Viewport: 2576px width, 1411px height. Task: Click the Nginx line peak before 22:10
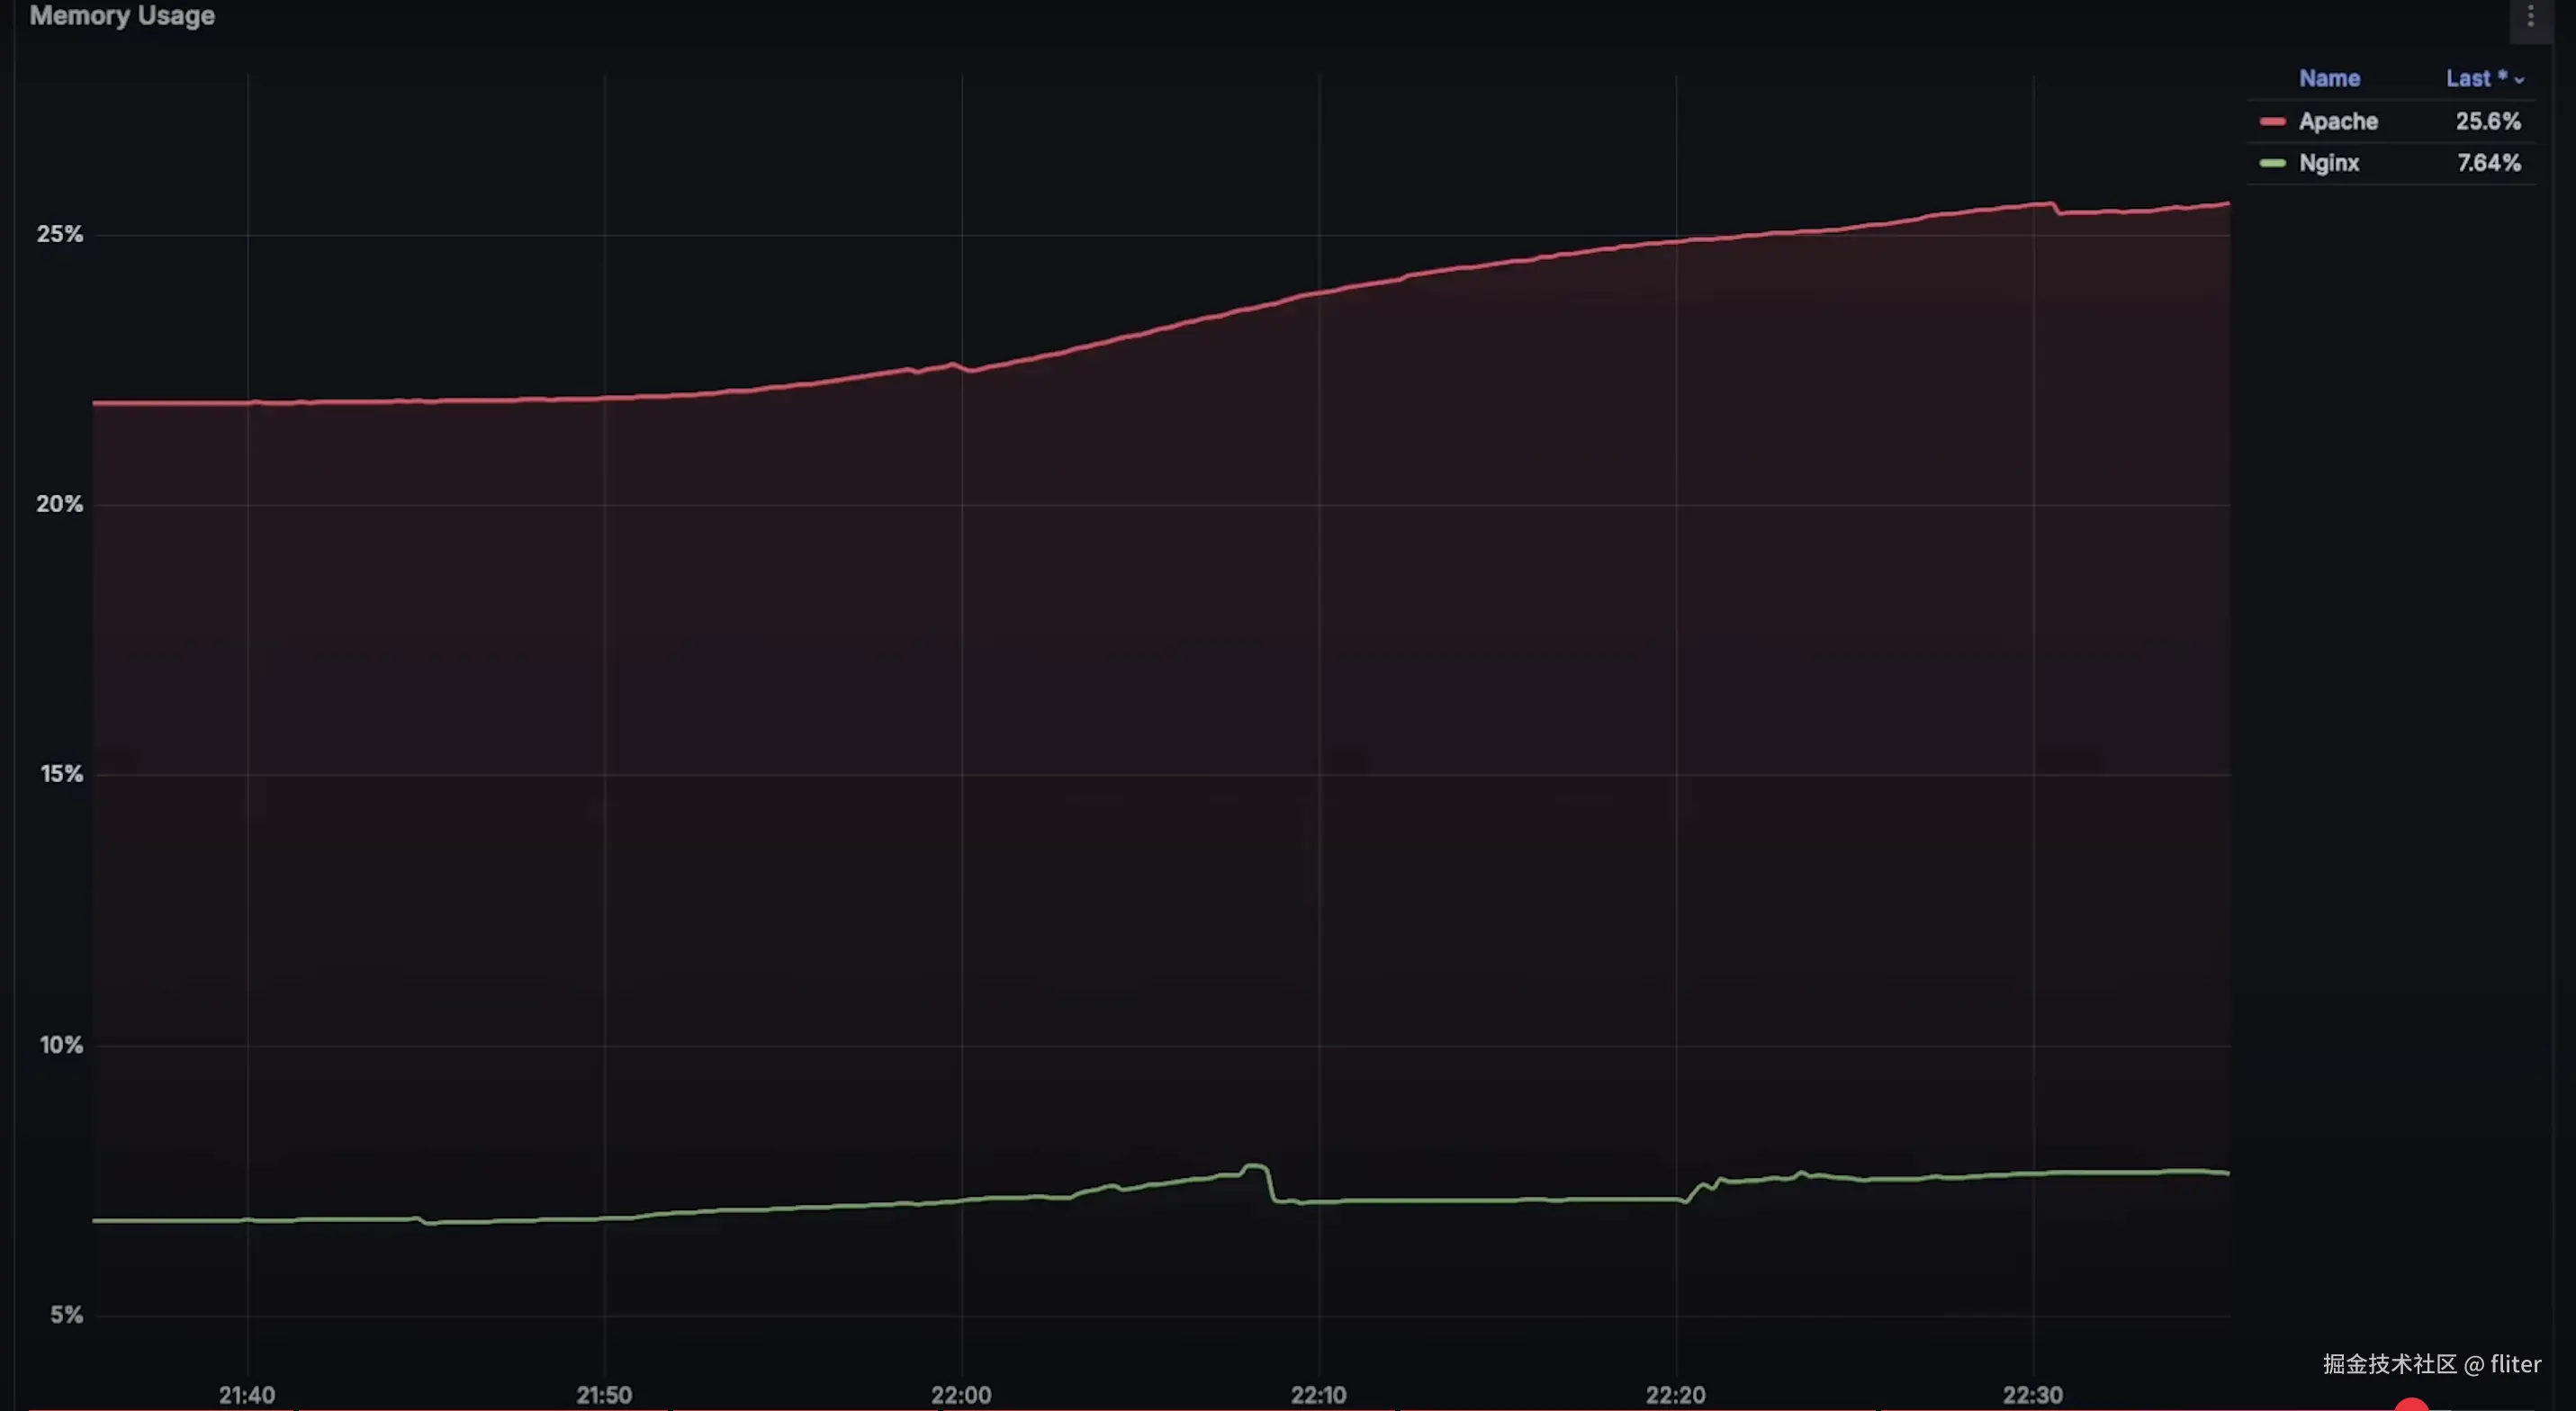(1255, 1166)
